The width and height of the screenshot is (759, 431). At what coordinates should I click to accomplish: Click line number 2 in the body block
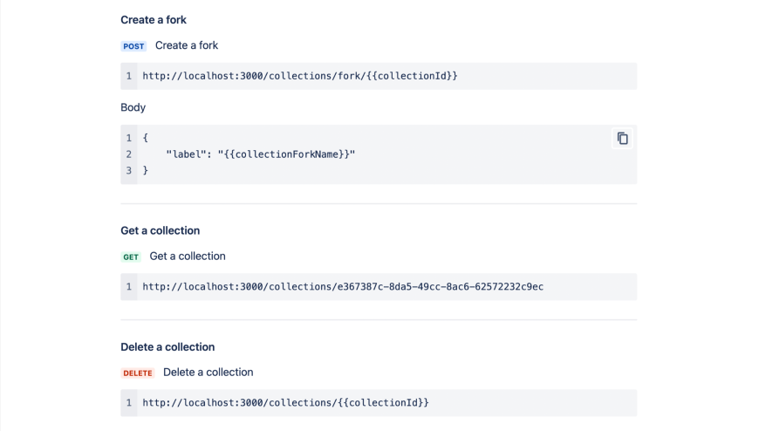click(129, 154)
